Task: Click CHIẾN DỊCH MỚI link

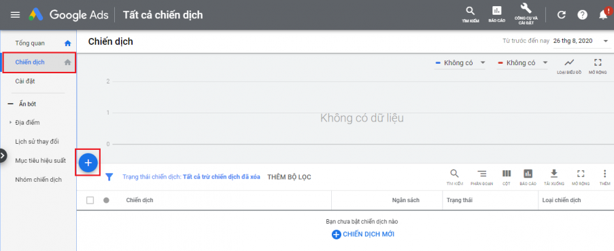Action: 369,235
